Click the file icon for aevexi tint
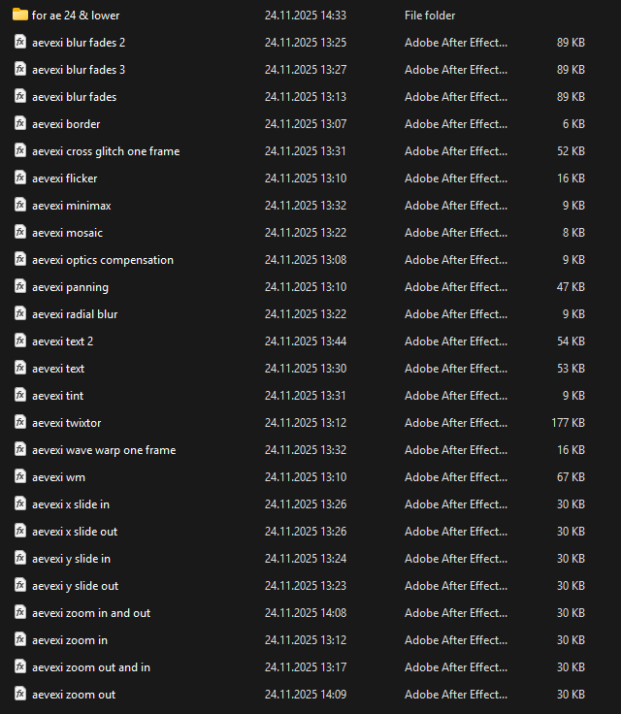This screenshot has width=621, height=714. coord(20,396)
